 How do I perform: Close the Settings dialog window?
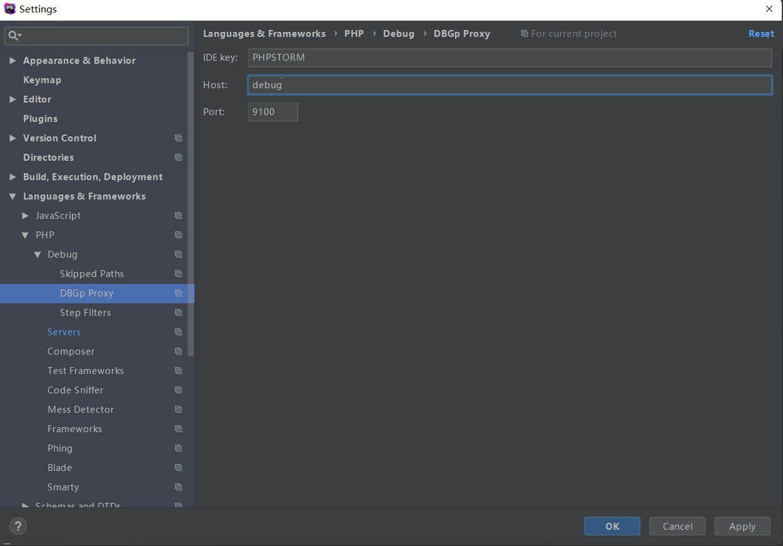tap(769, 9)
